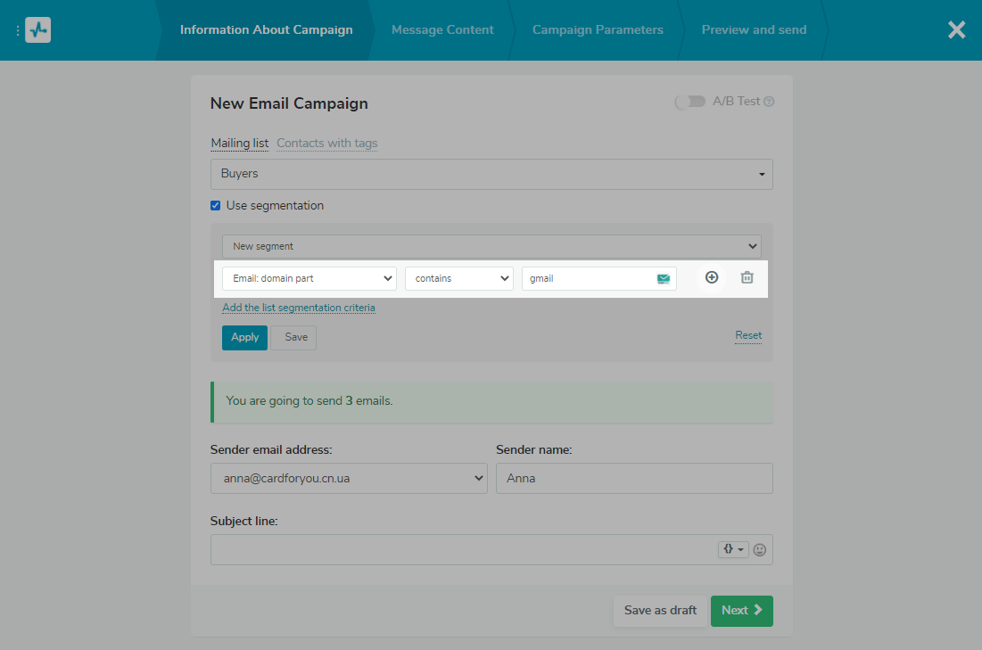Expand the New segment dropdown

click(x=491, y=246)
